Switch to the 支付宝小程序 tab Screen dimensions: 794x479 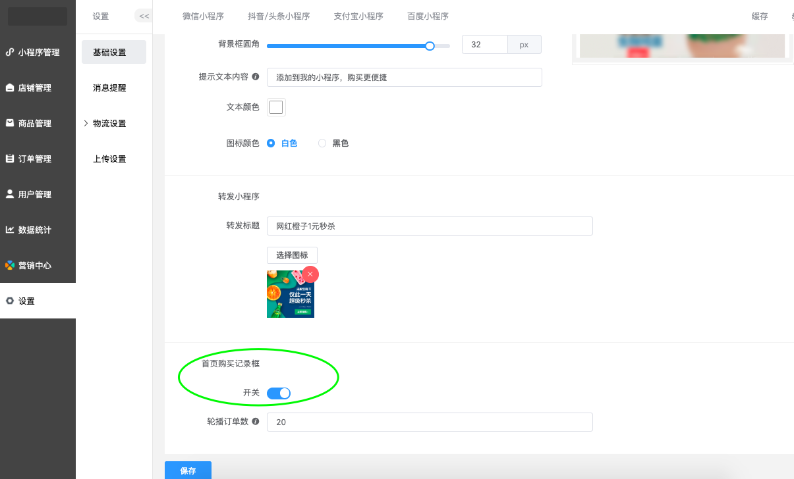tap(358, 16)
